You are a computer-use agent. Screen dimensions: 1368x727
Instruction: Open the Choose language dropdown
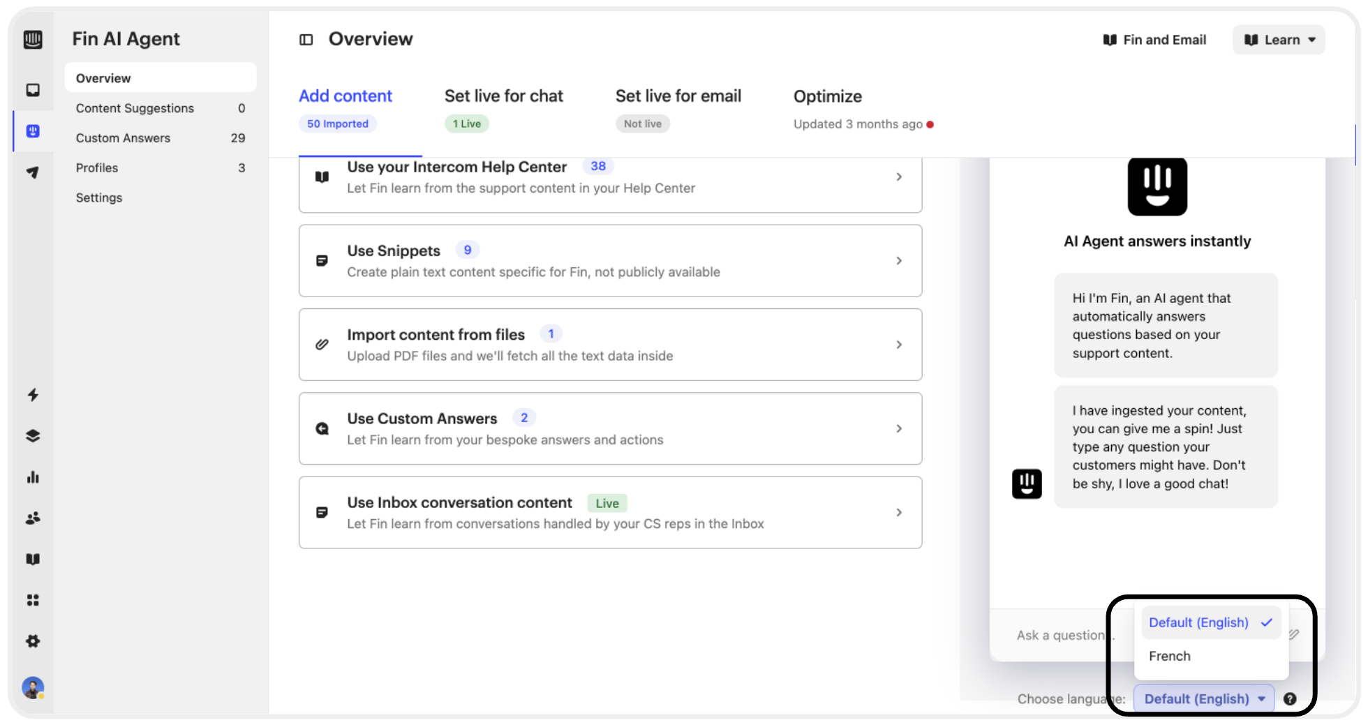pos(1204,699)
